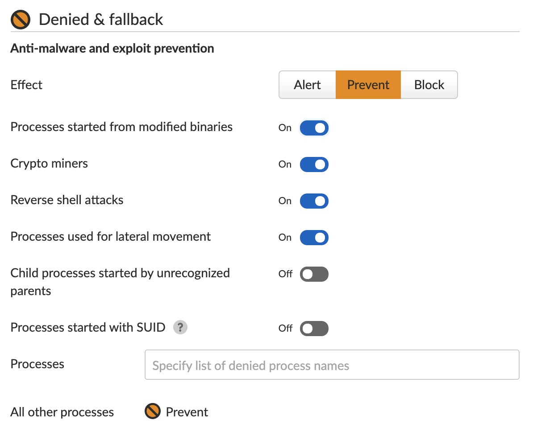Focus the denied process names field

tap(332, 365)
